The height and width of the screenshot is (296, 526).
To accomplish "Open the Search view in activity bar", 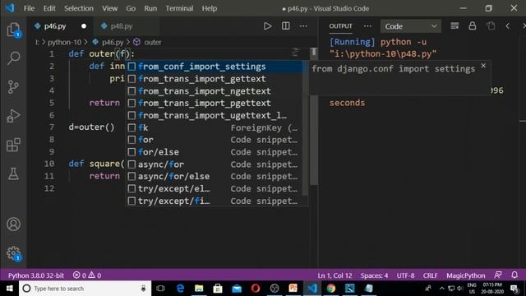I will (x=13, y=58).
